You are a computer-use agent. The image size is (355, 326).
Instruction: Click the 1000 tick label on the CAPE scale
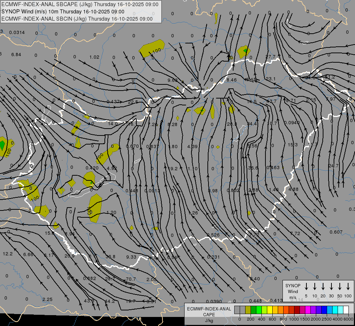tap(294, 319)
